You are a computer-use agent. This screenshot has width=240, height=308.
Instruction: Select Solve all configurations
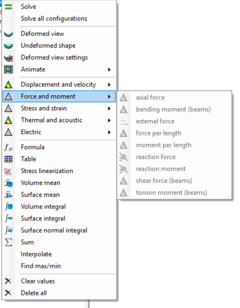tap(54, 18)
